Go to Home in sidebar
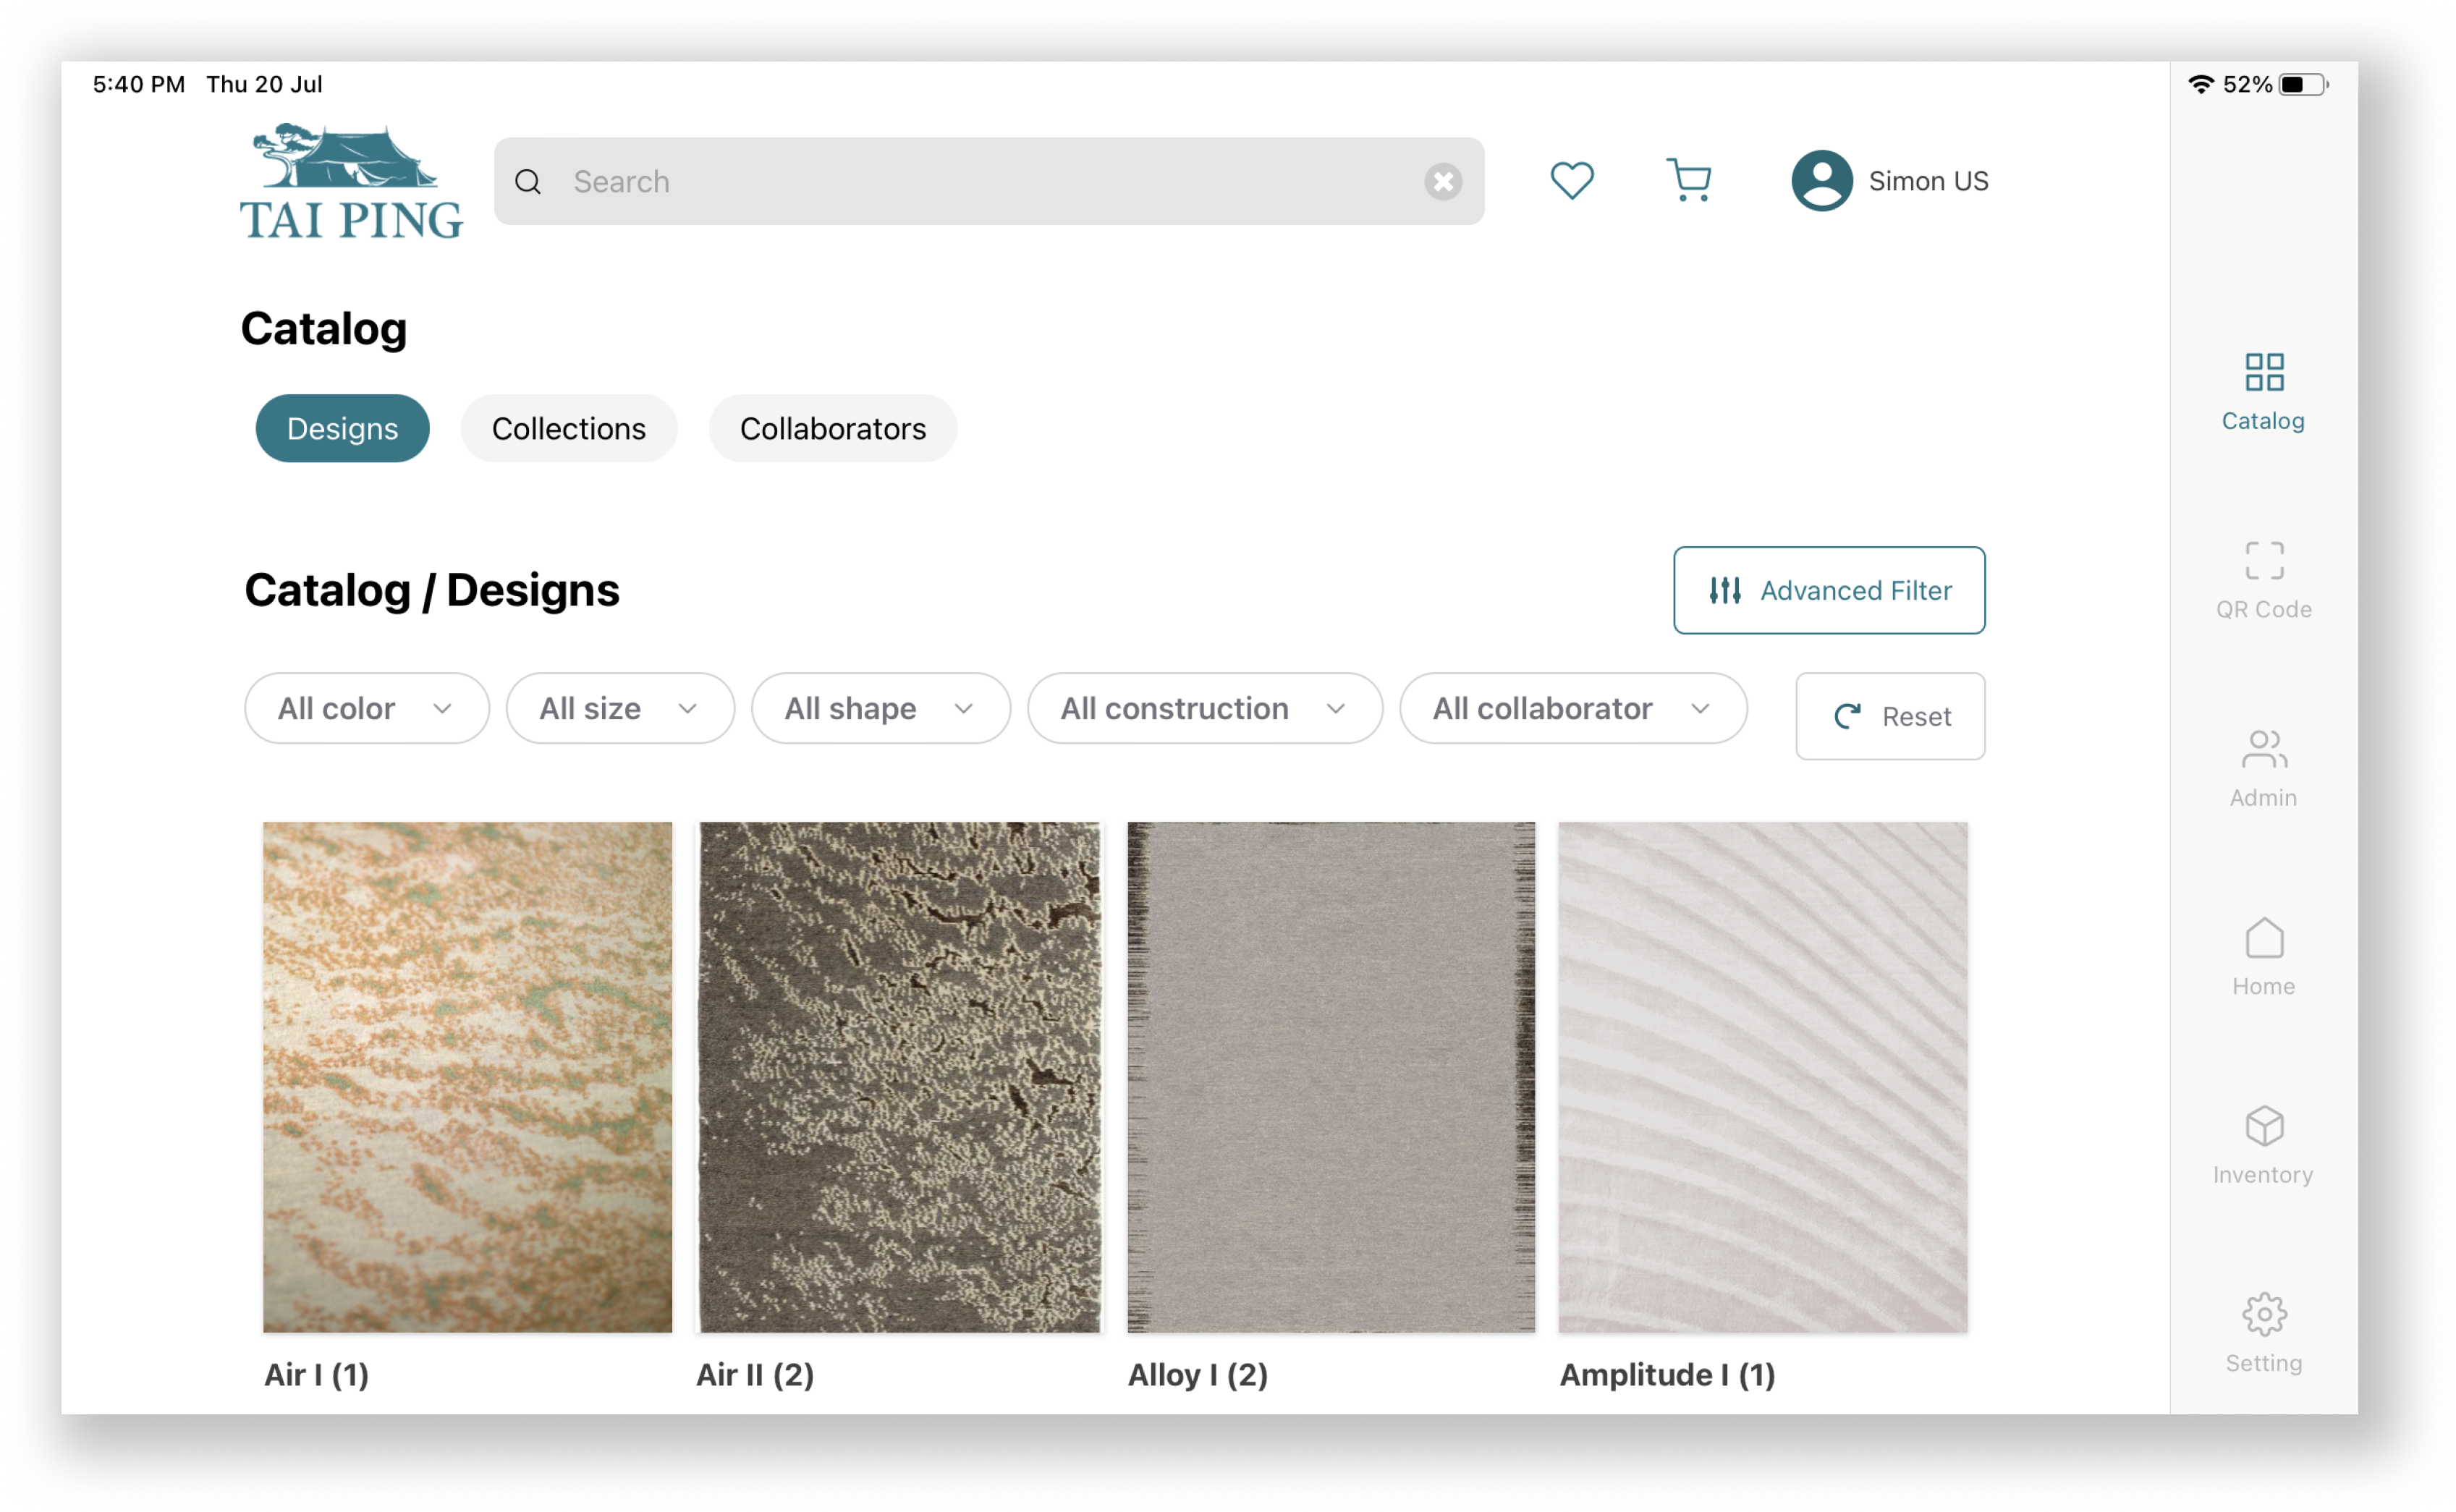2456x1512 pixels. (x=2263, y=958)
